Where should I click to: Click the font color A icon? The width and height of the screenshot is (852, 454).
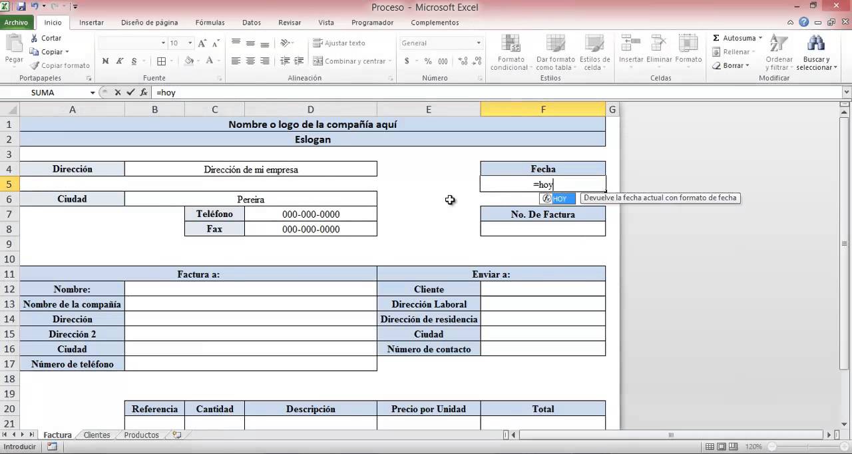(x=210, y=61)
